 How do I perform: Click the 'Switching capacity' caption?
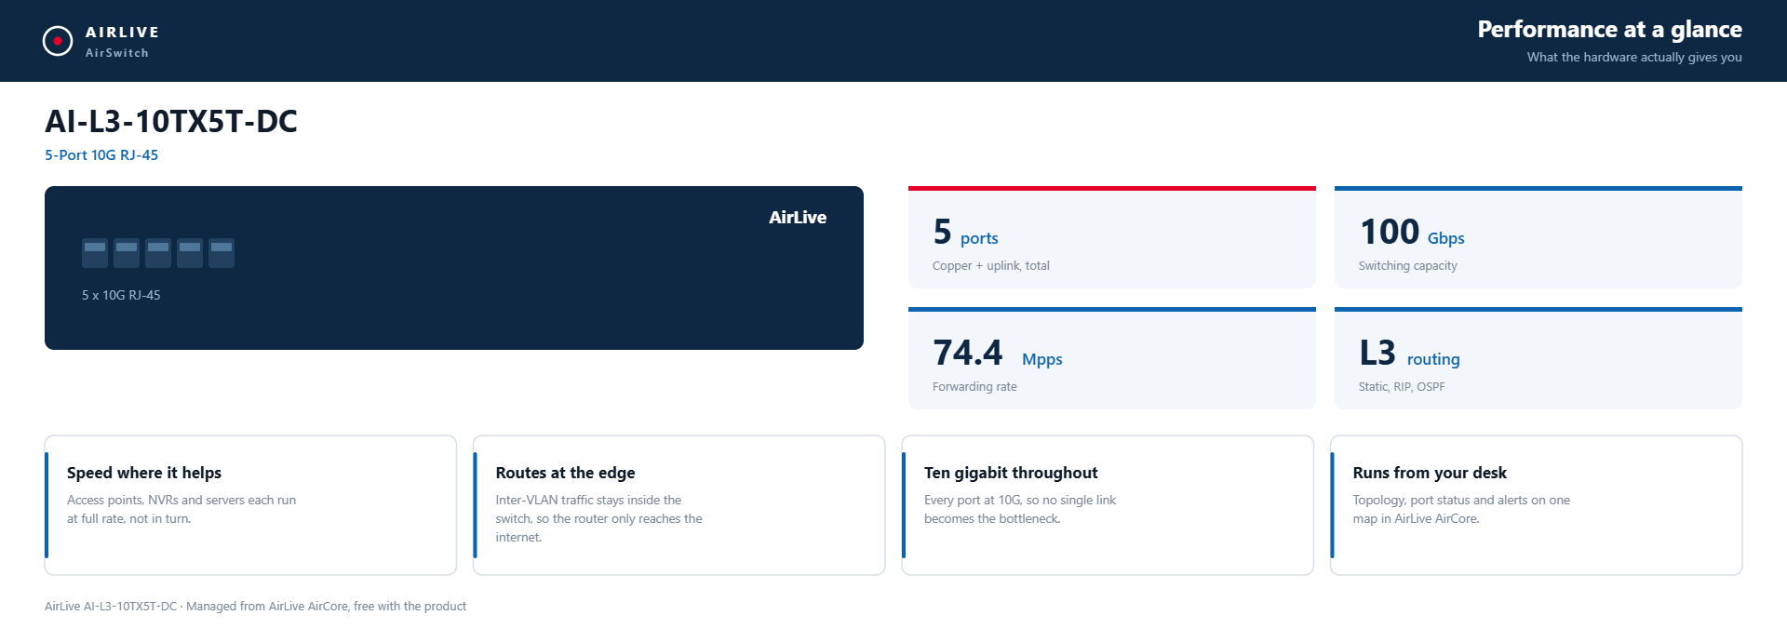pos(1408,265)
